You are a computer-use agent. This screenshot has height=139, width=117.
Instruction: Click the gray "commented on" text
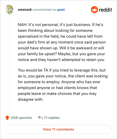(x=44, y=10)
